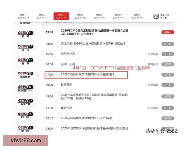Click the 15:00 time entry
Image resolution: width=186 pixels, height=149 pixels.
point(49,44)
